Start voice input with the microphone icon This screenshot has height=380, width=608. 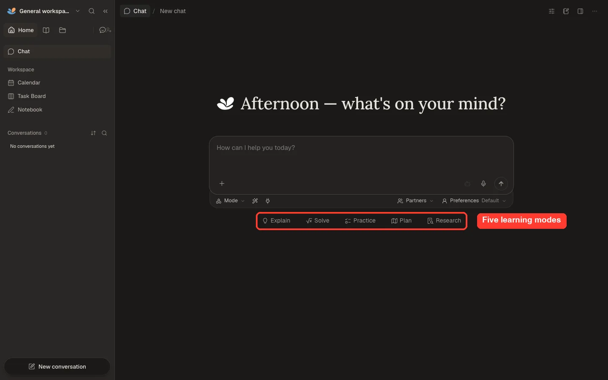[x=483, y=184]
